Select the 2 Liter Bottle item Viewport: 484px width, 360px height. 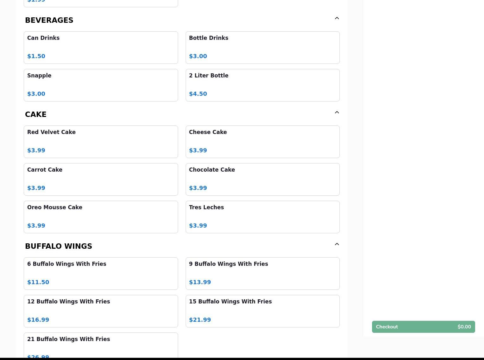[x=262, y=85]
